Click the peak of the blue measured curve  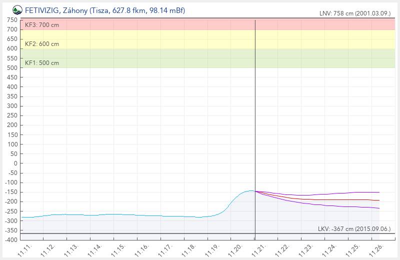click(x=249, y=190)
